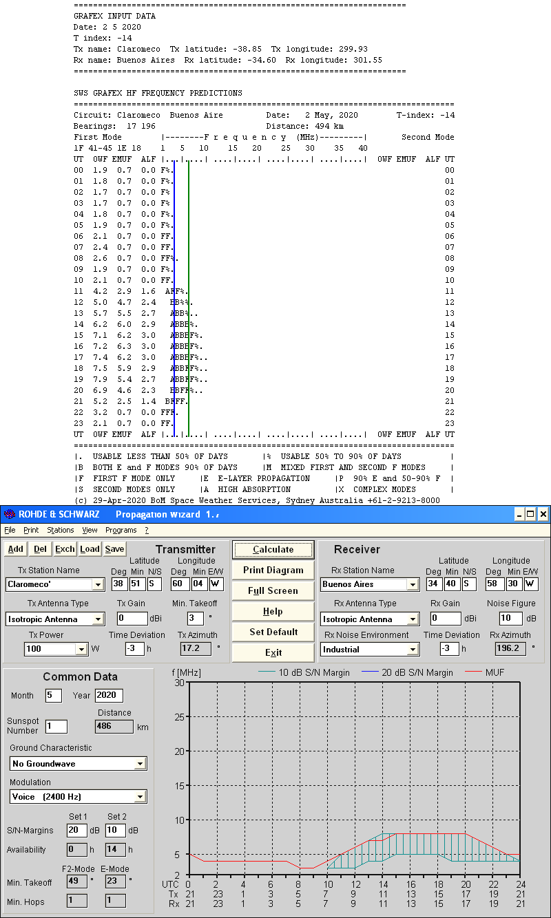Click the E-Mode Min. Takeoff value 23
The image size is (551, 918).
[115, 882]
